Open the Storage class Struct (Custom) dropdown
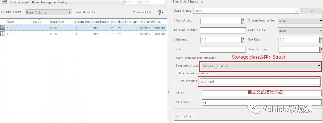The image size is (323, 123). coord(261,66)
